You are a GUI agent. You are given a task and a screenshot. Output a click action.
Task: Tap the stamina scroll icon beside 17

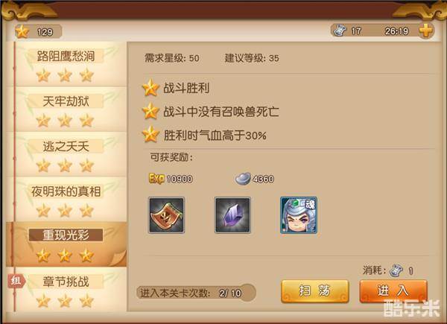(x=340, y=31)
